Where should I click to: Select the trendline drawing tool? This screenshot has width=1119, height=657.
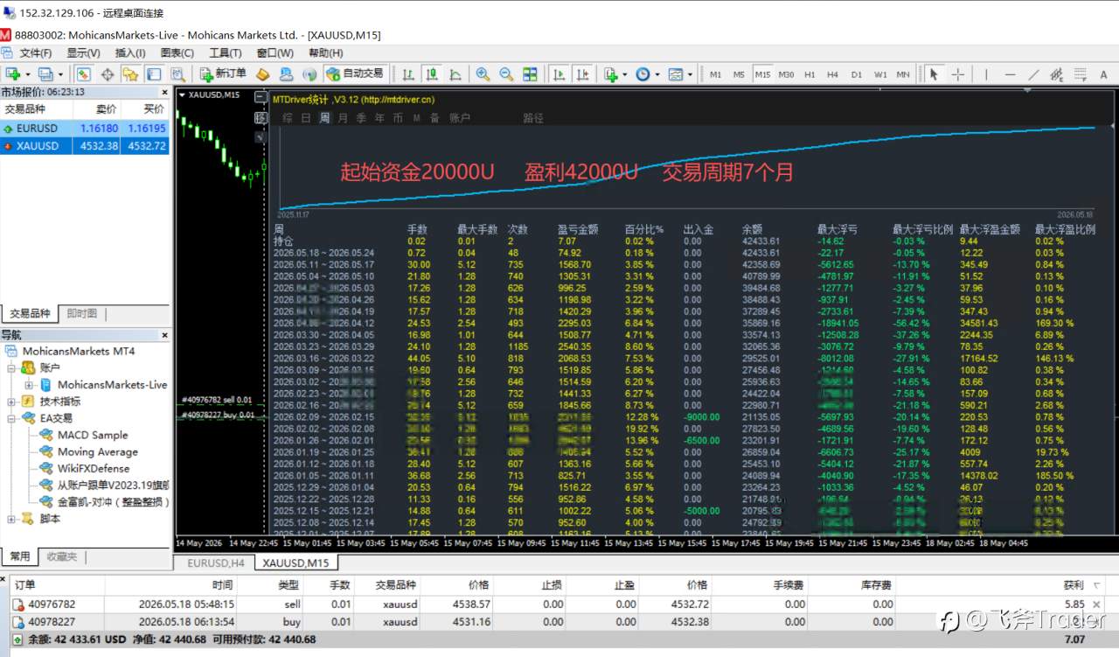[1033, 74]
